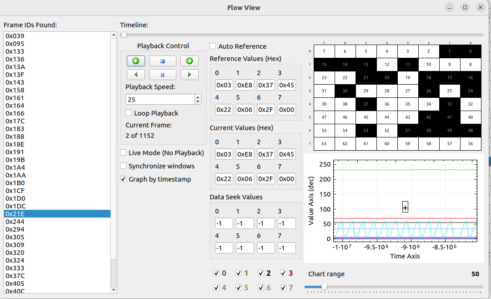Click bit cell 37 in bit grid
491x299 pixels.
tap(366, 104)
